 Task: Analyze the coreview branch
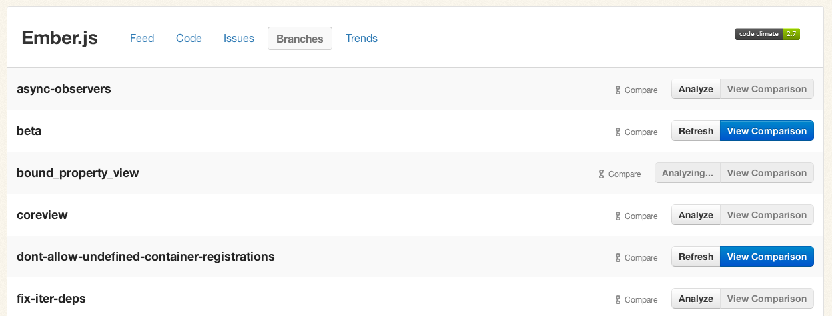[696, 215]
